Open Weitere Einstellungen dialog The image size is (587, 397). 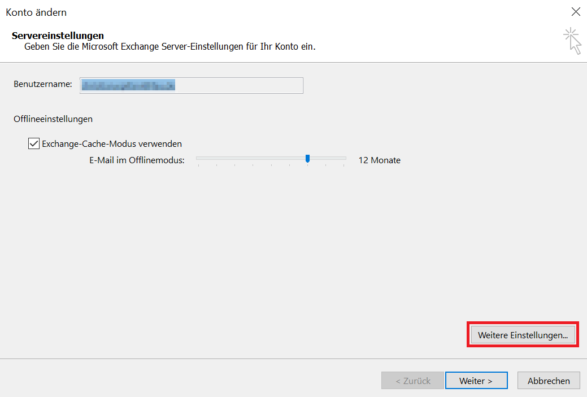coord(523,335)
